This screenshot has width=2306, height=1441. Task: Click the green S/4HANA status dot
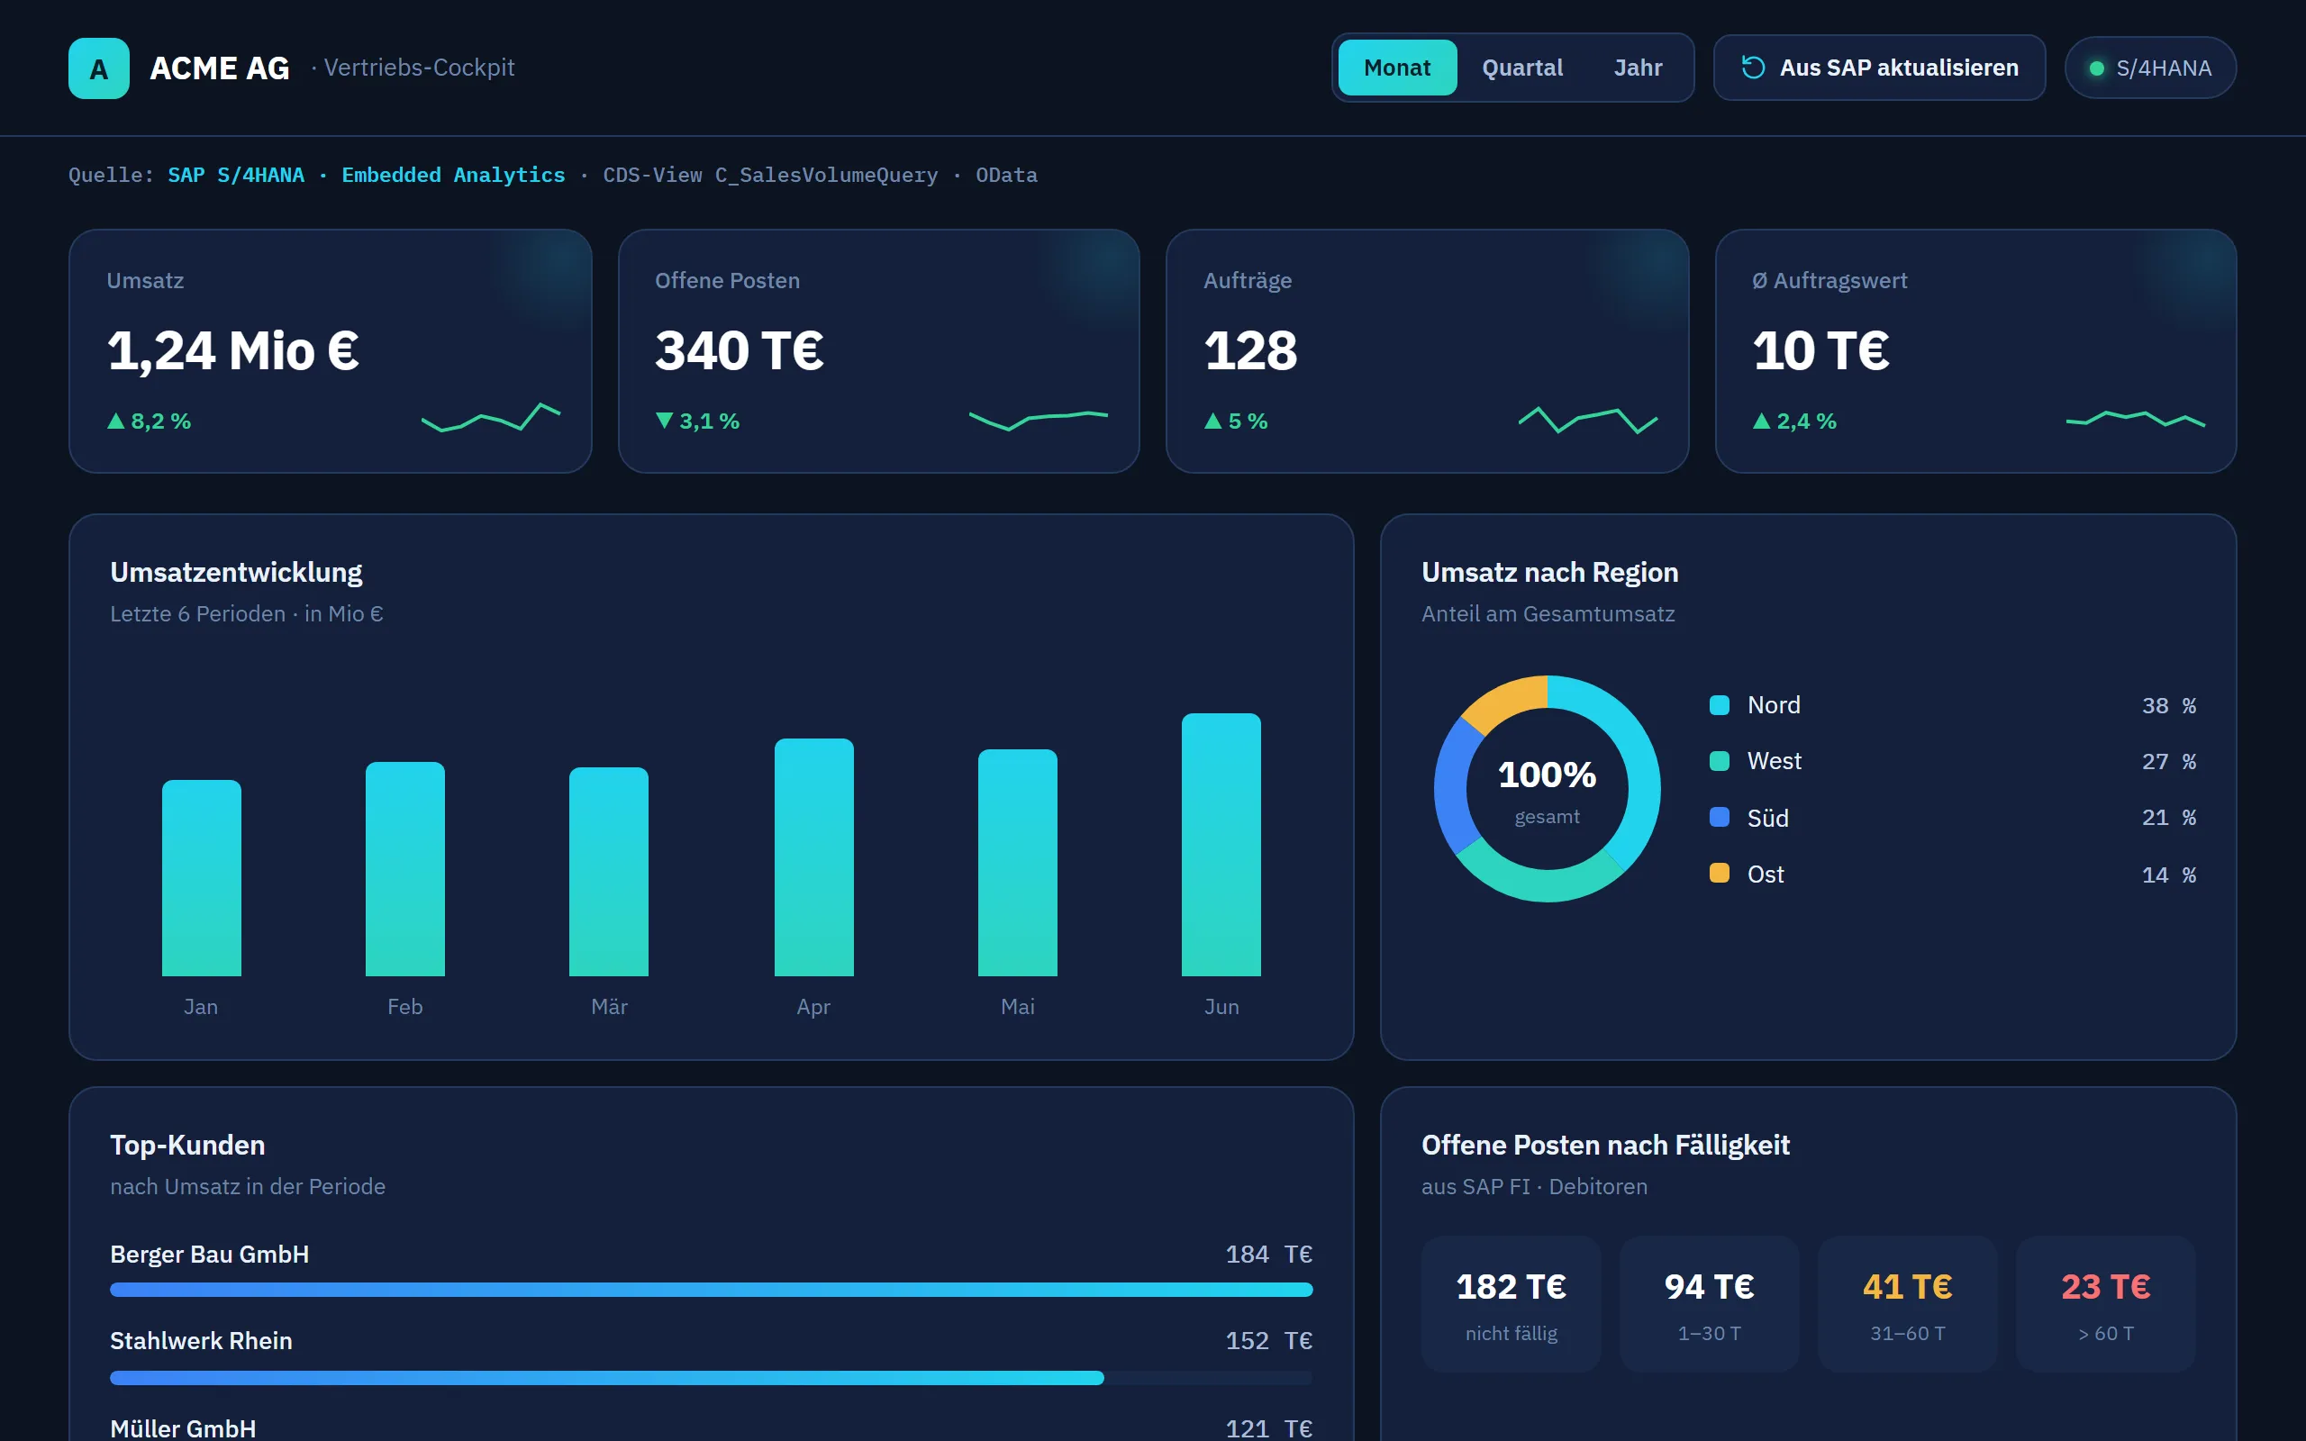(x=2096, y=68)
